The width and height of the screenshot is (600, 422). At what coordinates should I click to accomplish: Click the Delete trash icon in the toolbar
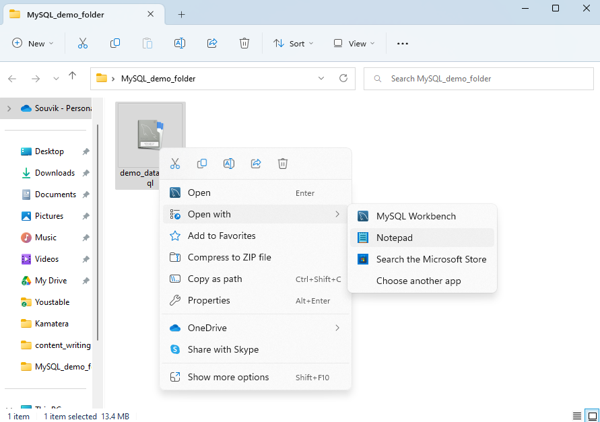point(244,43)
